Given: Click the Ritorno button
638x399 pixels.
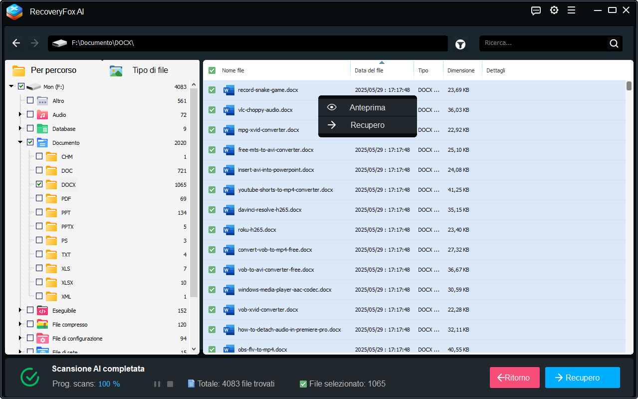Looking at the screenshot, I should pyautogui.click(x=515, y=378).
